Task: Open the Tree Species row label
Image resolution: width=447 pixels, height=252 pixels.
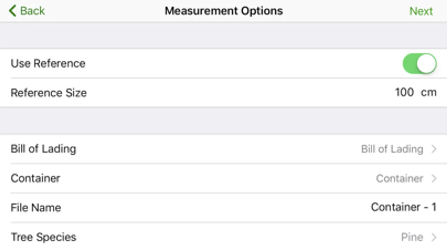Action: 43,237
